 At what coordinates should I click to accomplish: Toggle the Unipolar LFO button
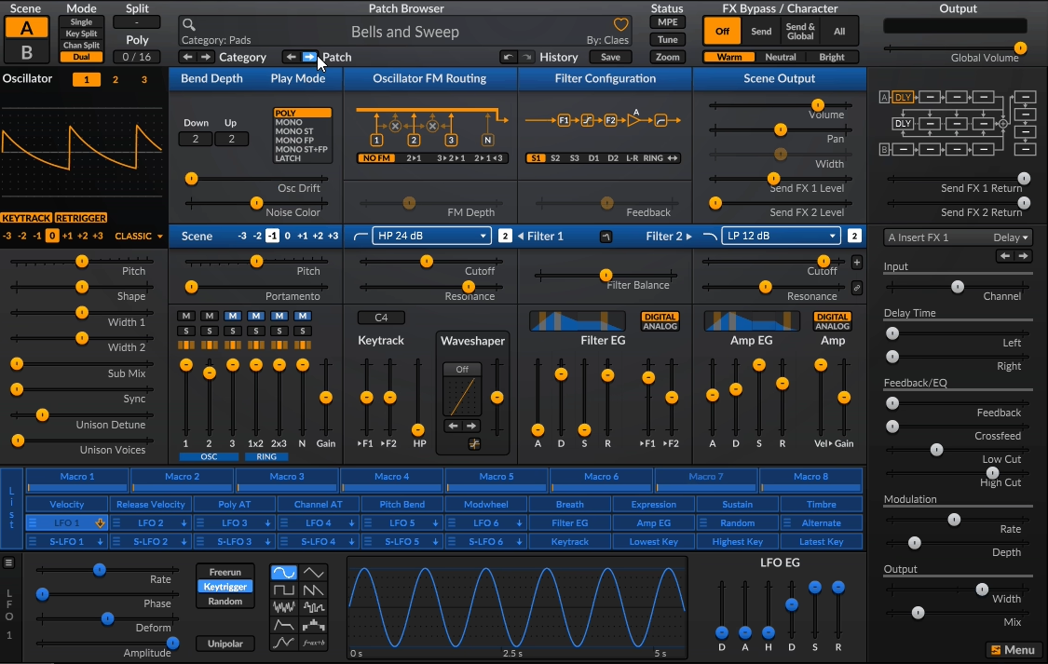point(225,644)
